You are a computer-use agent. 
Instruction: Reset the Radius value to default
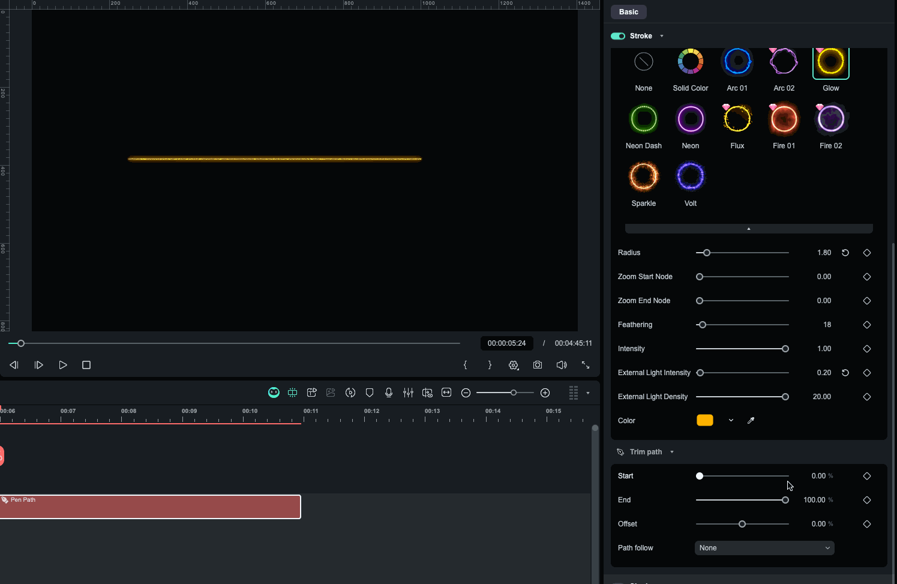[x=845, y=253]
